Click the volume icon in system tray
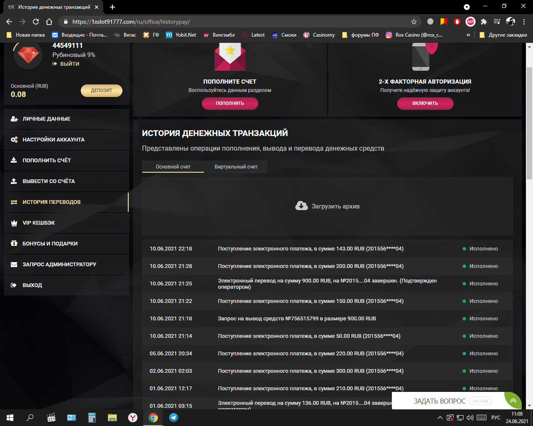533x426 pixels. click(x=470, y=418)
